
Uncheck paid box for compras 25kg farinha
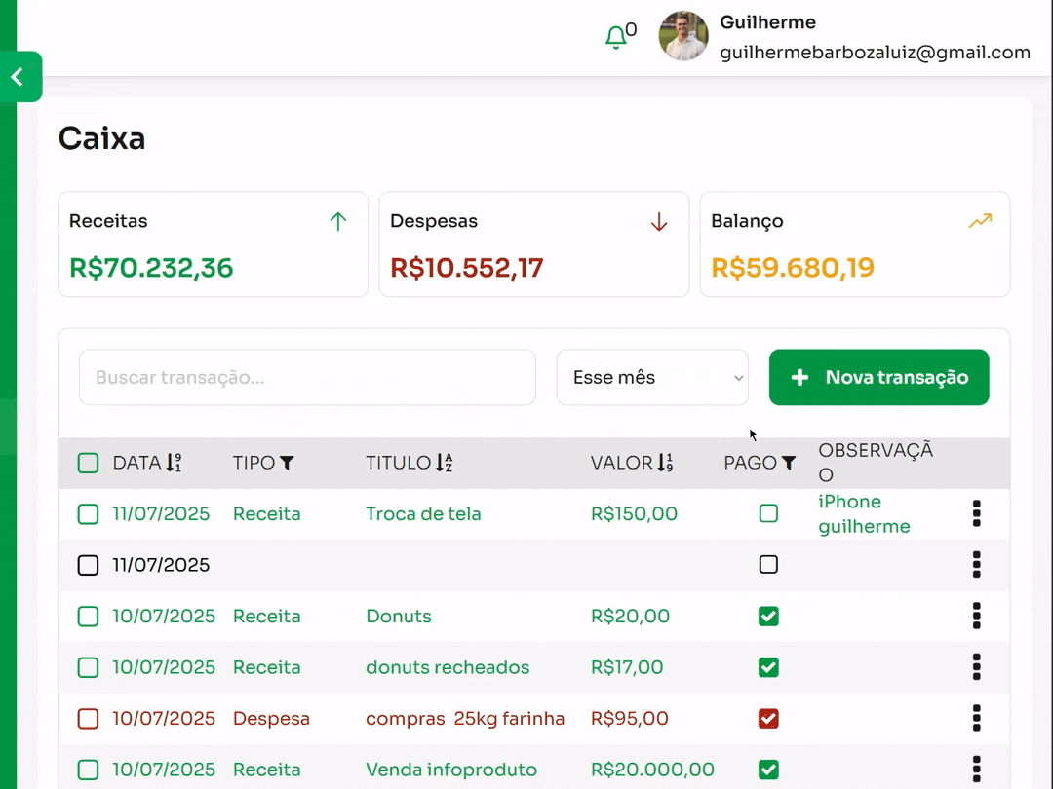(x=768, y=719)
